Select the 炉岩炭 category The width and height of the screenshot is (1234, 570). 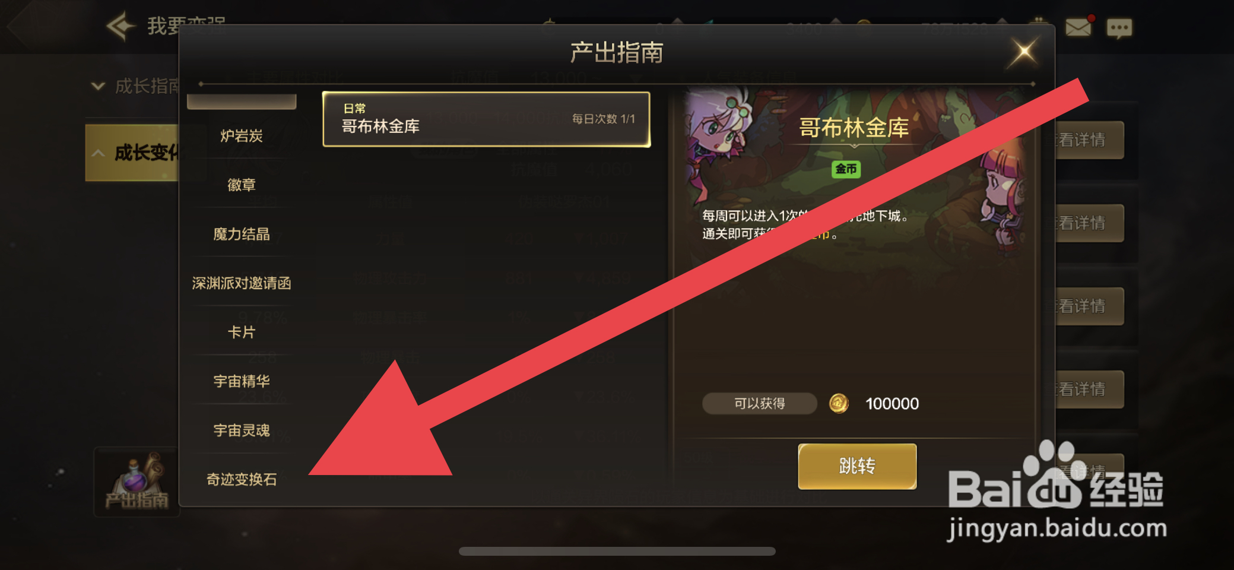tap(242, 136)
